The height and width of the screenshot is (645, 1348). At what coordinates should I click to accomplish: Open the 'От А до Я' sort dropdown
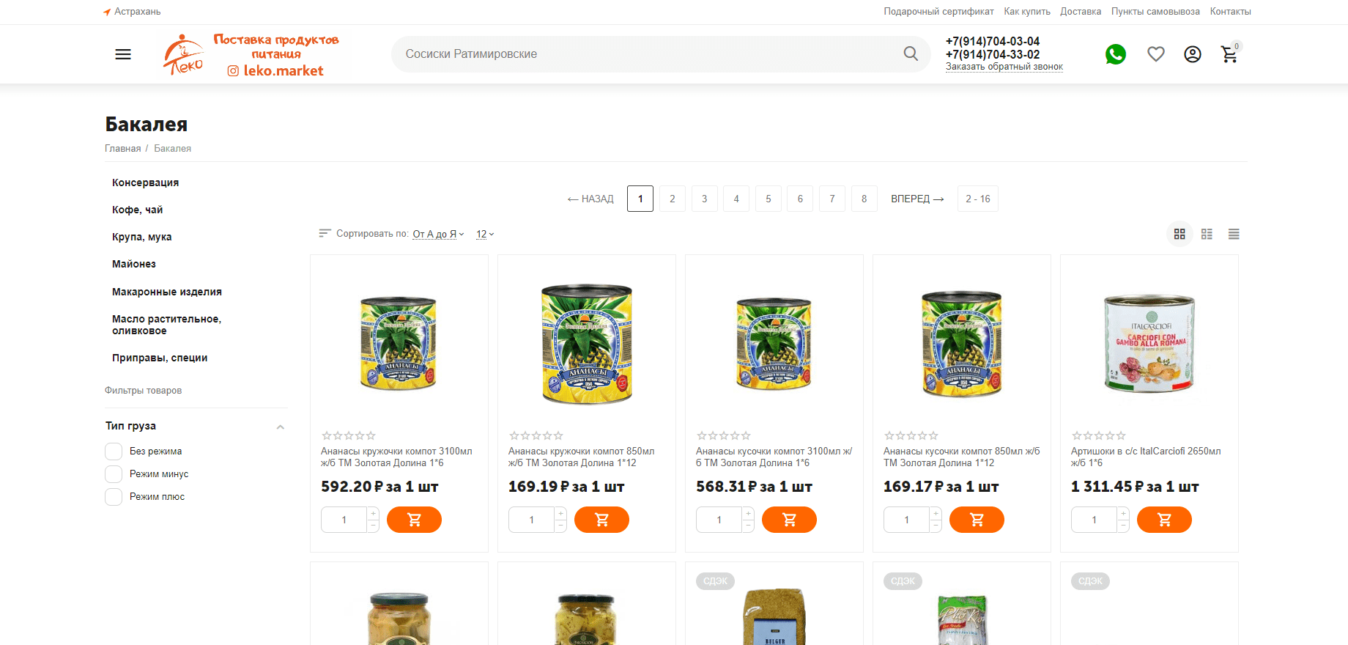coord(438,234)
